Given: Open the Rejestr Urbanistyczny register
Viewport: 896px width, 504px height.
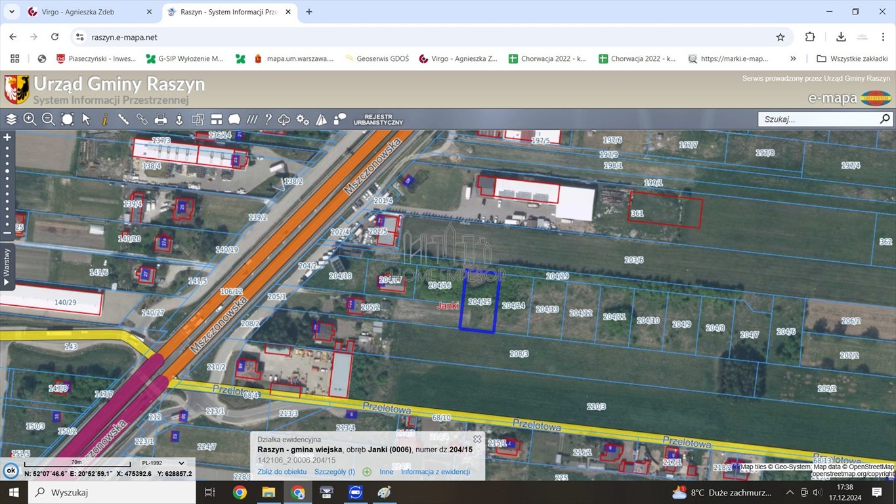Looking at the screenshot, I should pos(378,119).
